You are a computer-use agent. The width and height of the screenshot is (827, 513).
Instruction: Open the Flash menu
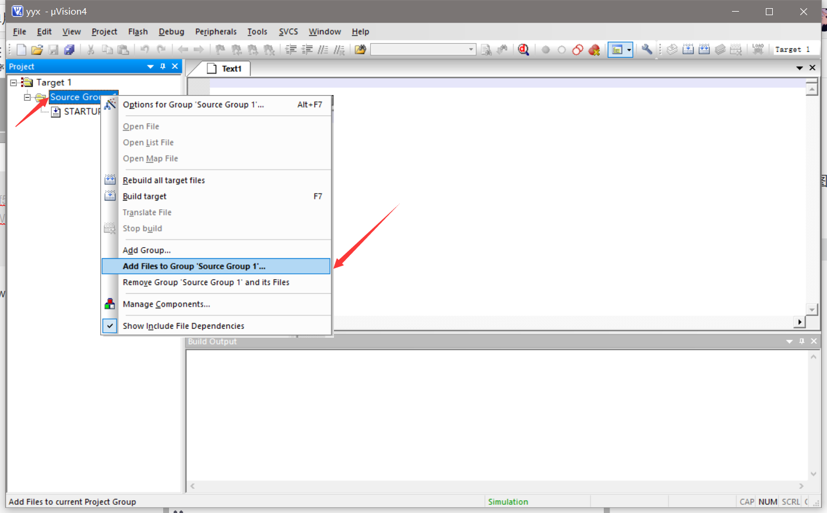point(138,31)
